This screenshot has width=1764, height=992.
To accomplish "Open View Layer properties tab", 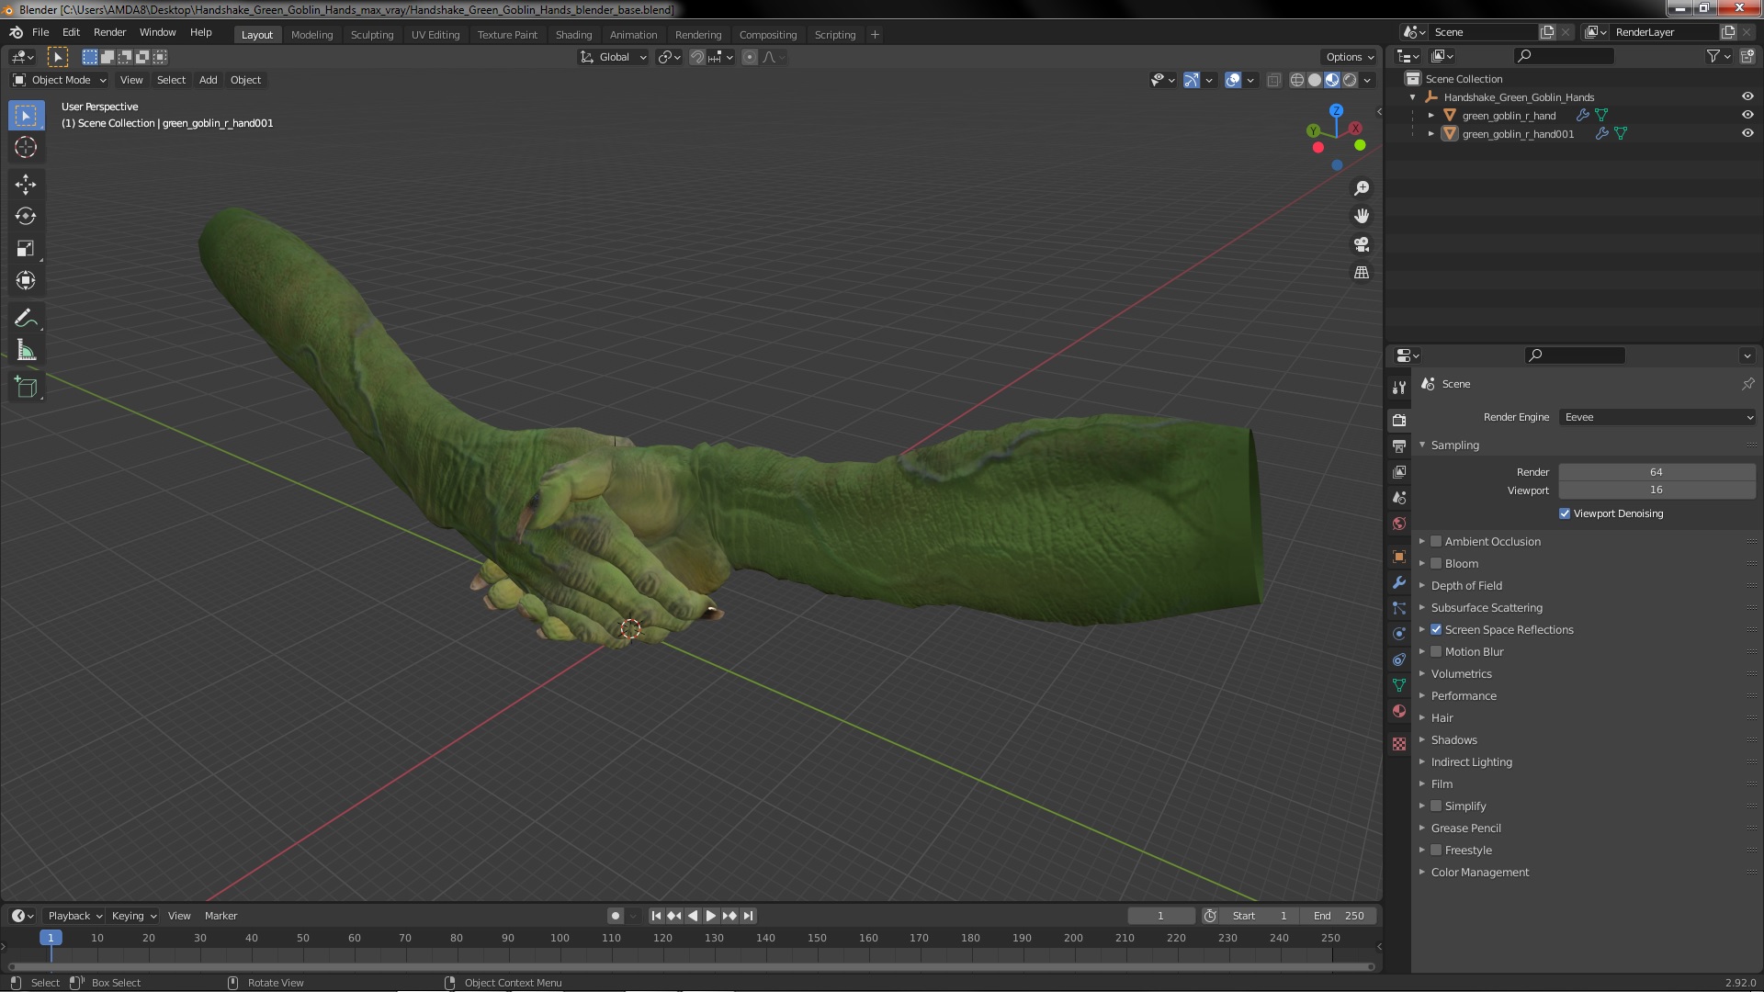I will [x=1399, y=471].
